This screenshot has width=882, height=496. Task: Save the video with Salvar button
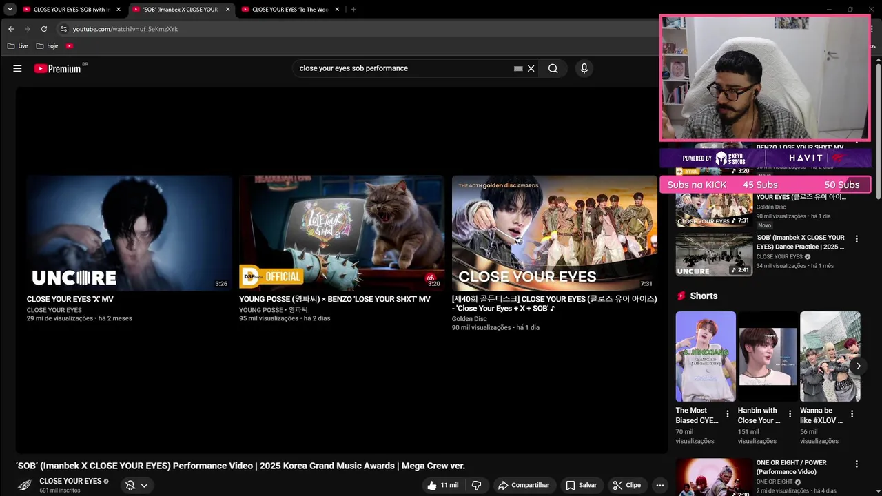(x=581, y=485)
